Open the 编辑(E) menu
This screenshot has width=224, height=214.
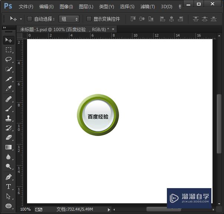[x=46, y=7]
